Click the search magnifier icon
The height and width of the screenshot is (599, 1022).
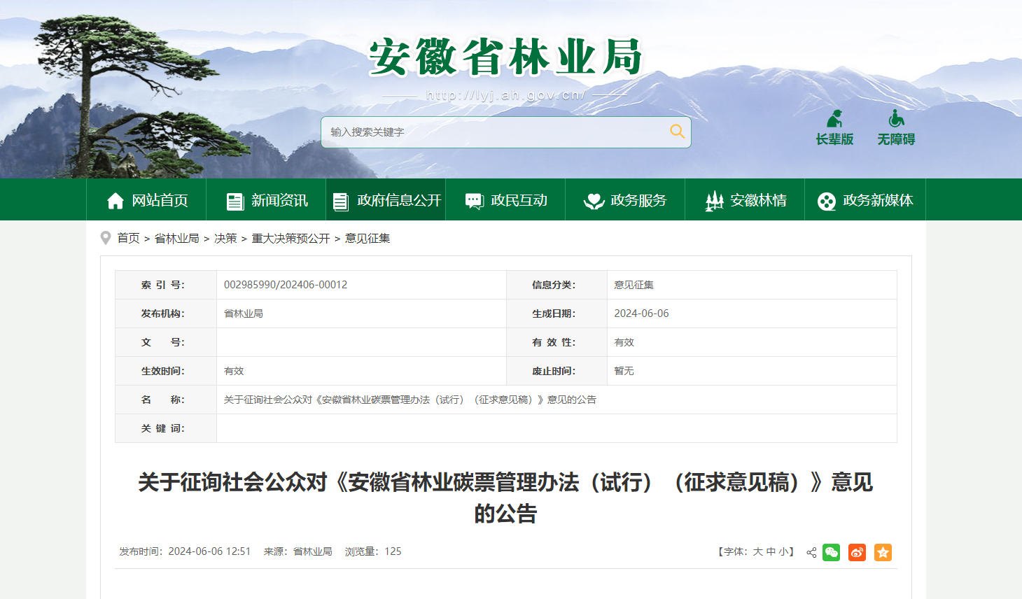(x=677, y=132)
